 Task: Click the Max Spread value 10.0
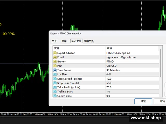[109, 79]
